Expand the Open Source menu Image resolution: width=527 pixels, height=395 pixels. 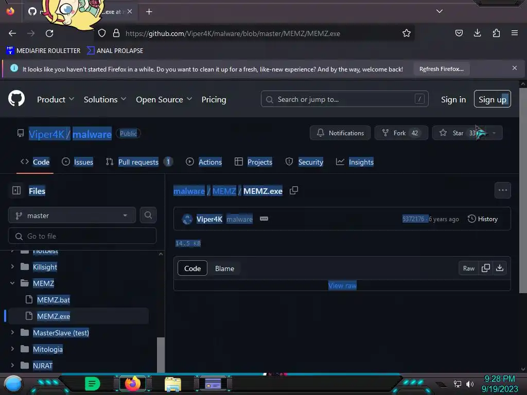pos(164,99)
